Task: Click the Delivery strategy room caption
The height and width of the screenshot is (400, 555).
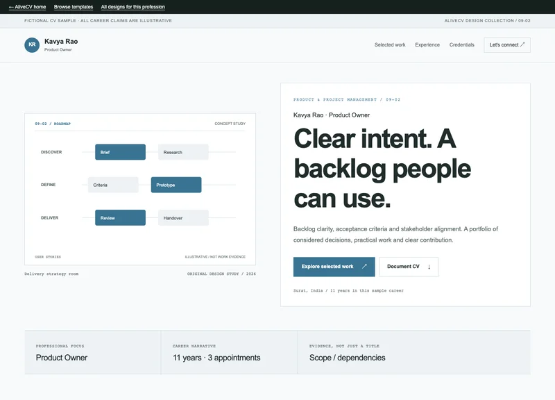Action: click(x=51, y=274)
